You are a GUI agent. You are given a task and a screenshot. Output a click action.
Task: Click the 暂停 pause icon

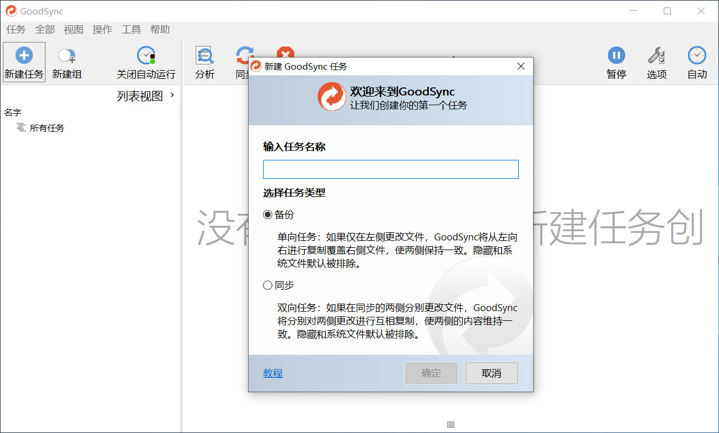coord(617,55)
